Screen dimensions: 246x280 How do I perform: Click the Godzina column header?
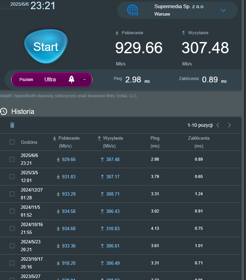coord(29,142)
